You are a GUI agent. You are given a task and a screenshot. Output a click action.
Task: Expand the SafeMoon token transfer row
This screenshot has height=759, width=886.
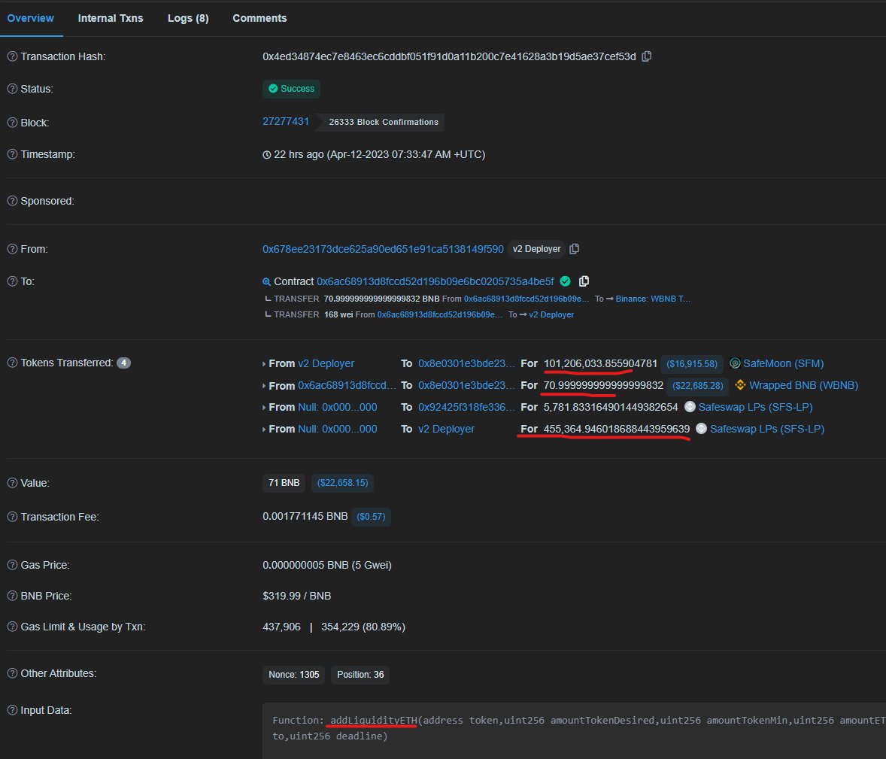262,363
